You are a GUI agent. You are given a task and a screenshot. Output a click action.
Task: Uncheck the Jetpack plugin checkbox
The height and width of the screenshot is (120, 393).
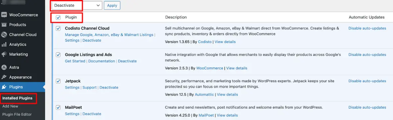click(58, 81)
